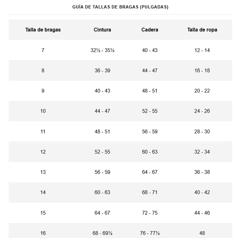The height and width of the screenshot is (238, 240).
Task: Select waist value 32½ - 35½
Action: pos(102,50)
